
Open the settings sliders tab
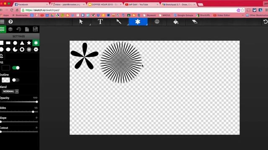[x=3, y=29]
